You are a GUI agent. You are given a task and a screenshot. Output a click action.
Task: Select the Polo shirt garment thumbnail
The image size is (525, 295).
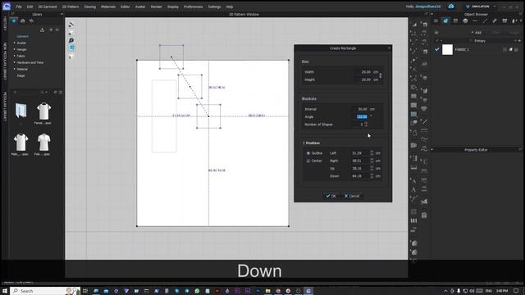click(43, 142)
